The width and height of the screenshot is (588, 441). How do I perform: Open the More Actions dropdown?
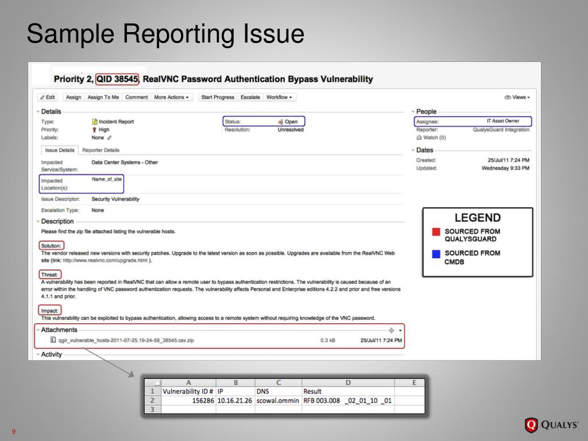point(171,97)
